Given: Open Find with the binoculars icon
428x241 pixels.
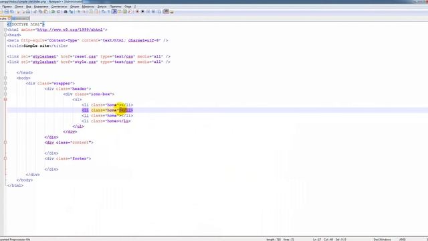Looking at the screenshot, I should click(x=66, y=12).
